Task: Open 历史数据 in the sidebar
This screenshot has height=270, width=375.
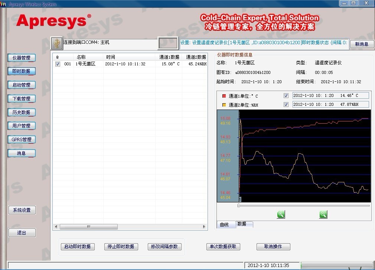Action: pyautogui.click(x=22, y=112)
